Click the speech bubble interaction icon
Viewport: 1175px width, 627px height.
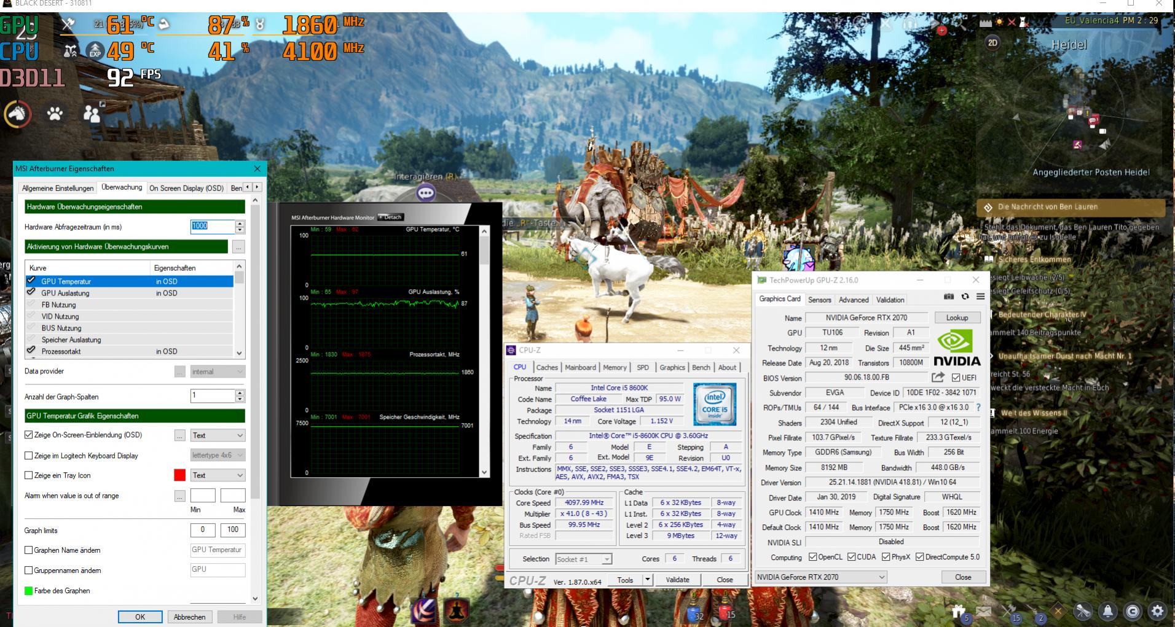[x=426, y=193]
